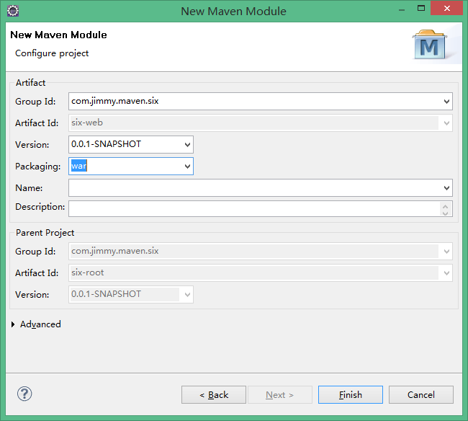This screenshot has height=421, width=468.
Task: Open the Artifact Id six-web dropdown arrow
Action: point(446,123)
